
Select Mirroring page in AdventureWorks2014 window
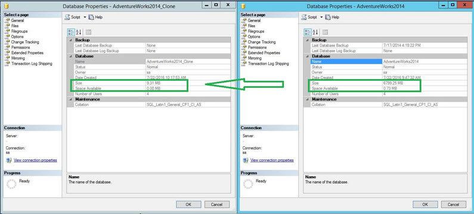(255, 58)
